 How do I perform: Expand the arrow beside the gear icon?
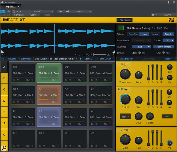[x=156, y=15]
